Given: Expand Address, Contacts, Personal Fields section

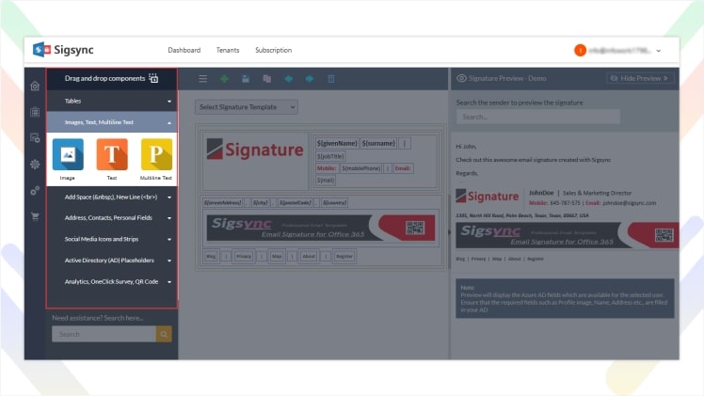Looking at the screenshot, I should click(112, 218).
